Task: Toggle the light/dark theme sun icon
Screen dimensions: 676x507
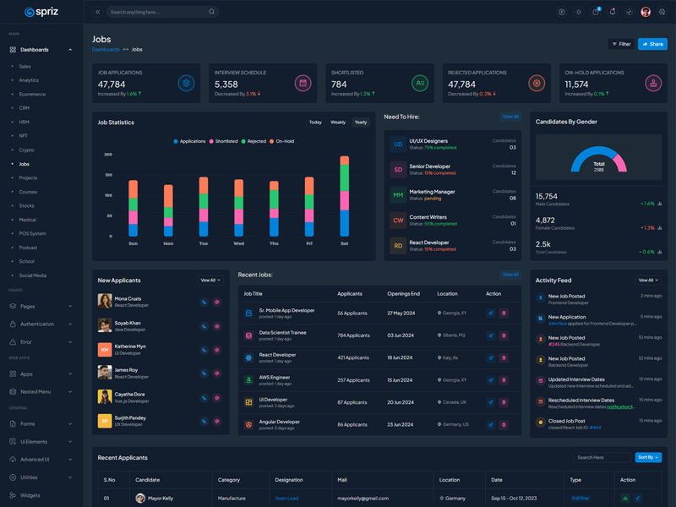Action: pos(579,12)
